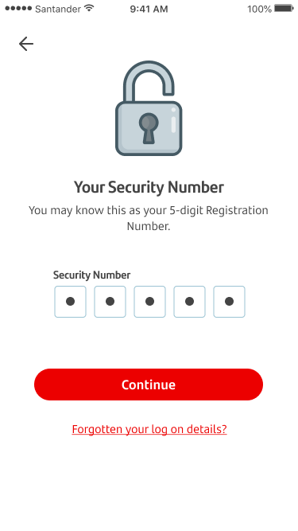298x531 pixels.
Task: Select the first security digit box
Action: point(70,302)
